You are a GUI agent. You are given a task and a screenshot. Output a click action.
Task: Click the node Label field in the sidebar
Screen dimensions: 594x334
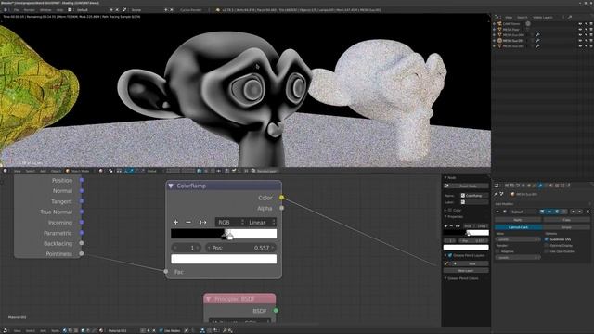tap(474, 202)
